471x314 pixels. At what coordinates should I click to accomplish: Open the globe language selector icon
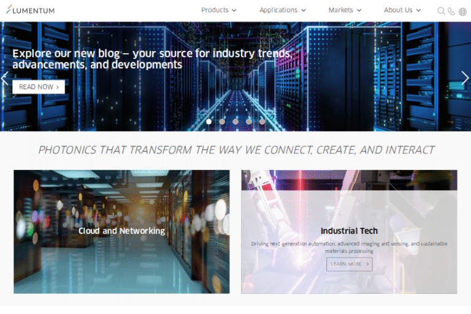point(462,11)
